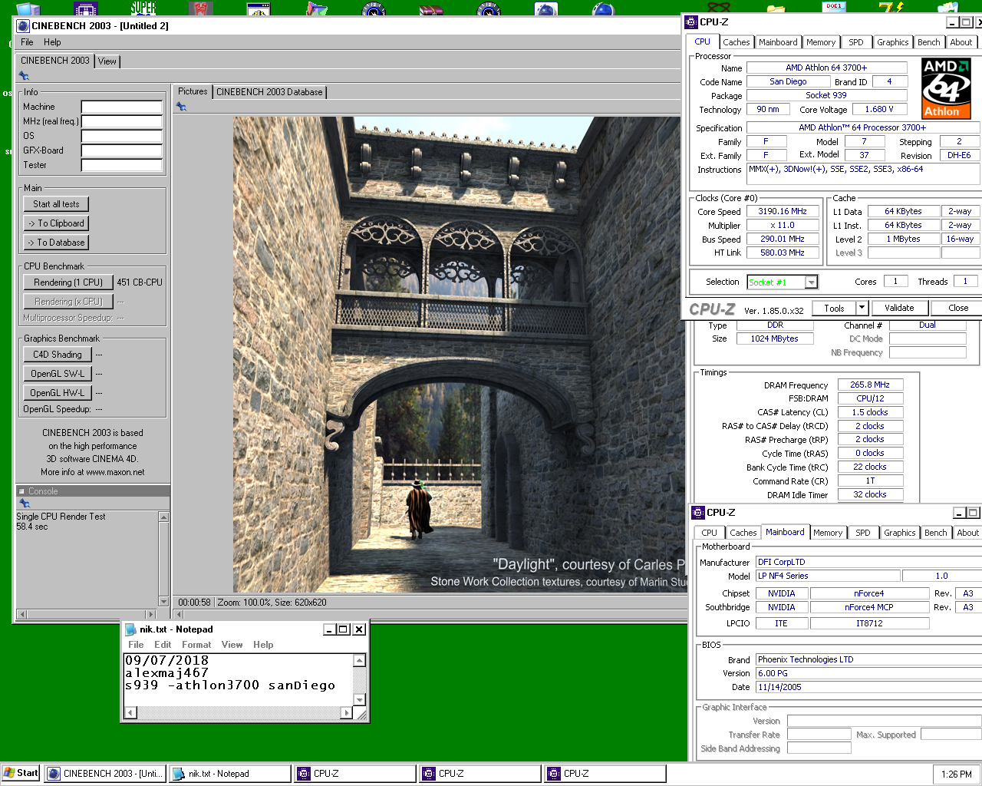The height and width of the screenshot is (786, 982).
Task: Click the CINEBENCH 2003 title bar icon
Action: coord(23,25)
